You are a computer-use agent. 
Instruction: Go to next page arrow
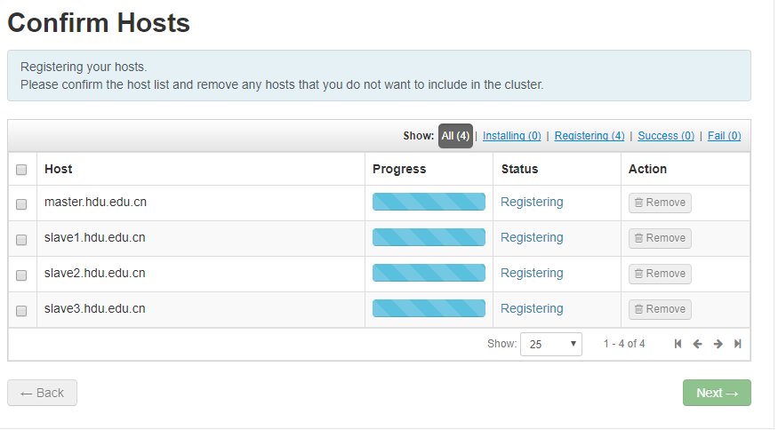click(x=718, y=344)
